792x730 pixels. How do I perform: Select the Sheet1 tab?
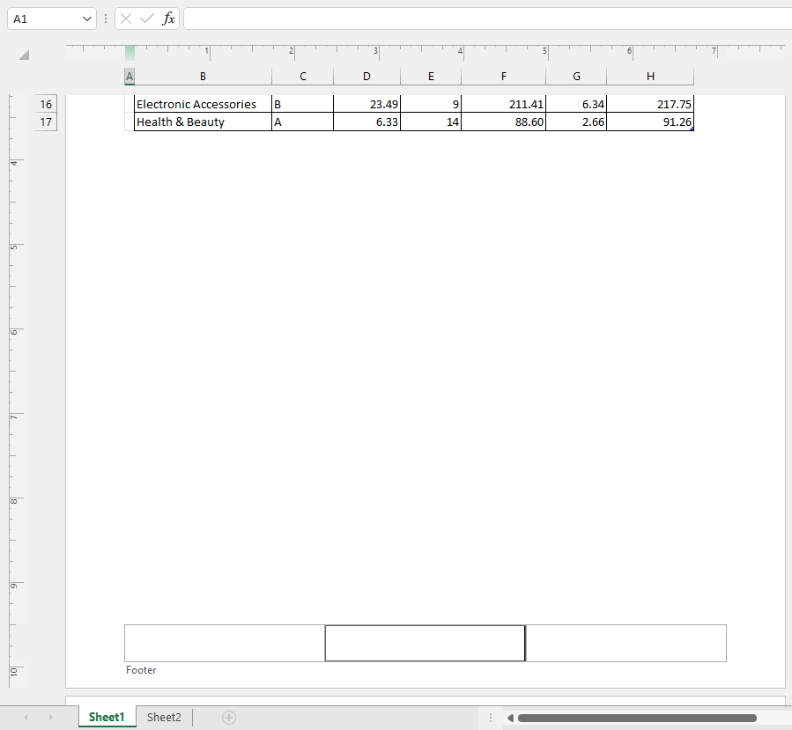107,717
